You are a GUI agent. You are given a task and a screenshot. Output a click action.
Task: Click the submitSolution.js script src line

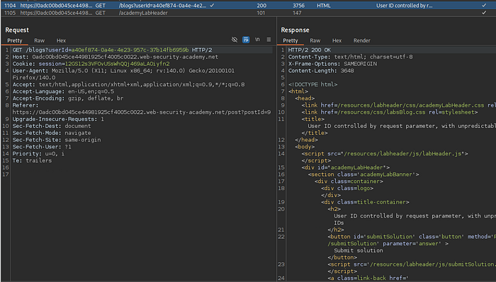click(412, 264)
